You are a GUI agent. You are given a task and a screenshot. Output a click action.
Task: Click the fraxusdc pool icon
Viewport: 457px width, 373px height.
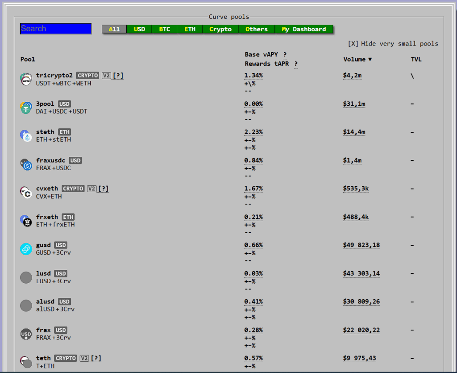click(x=26, y=164)
